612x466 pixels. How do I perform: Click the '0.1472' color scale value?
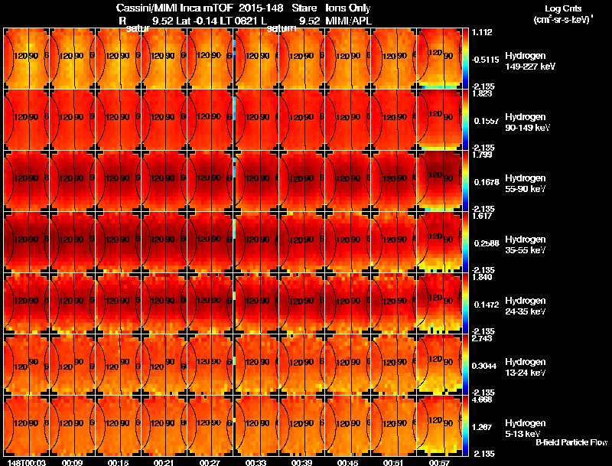pos(487,305)
